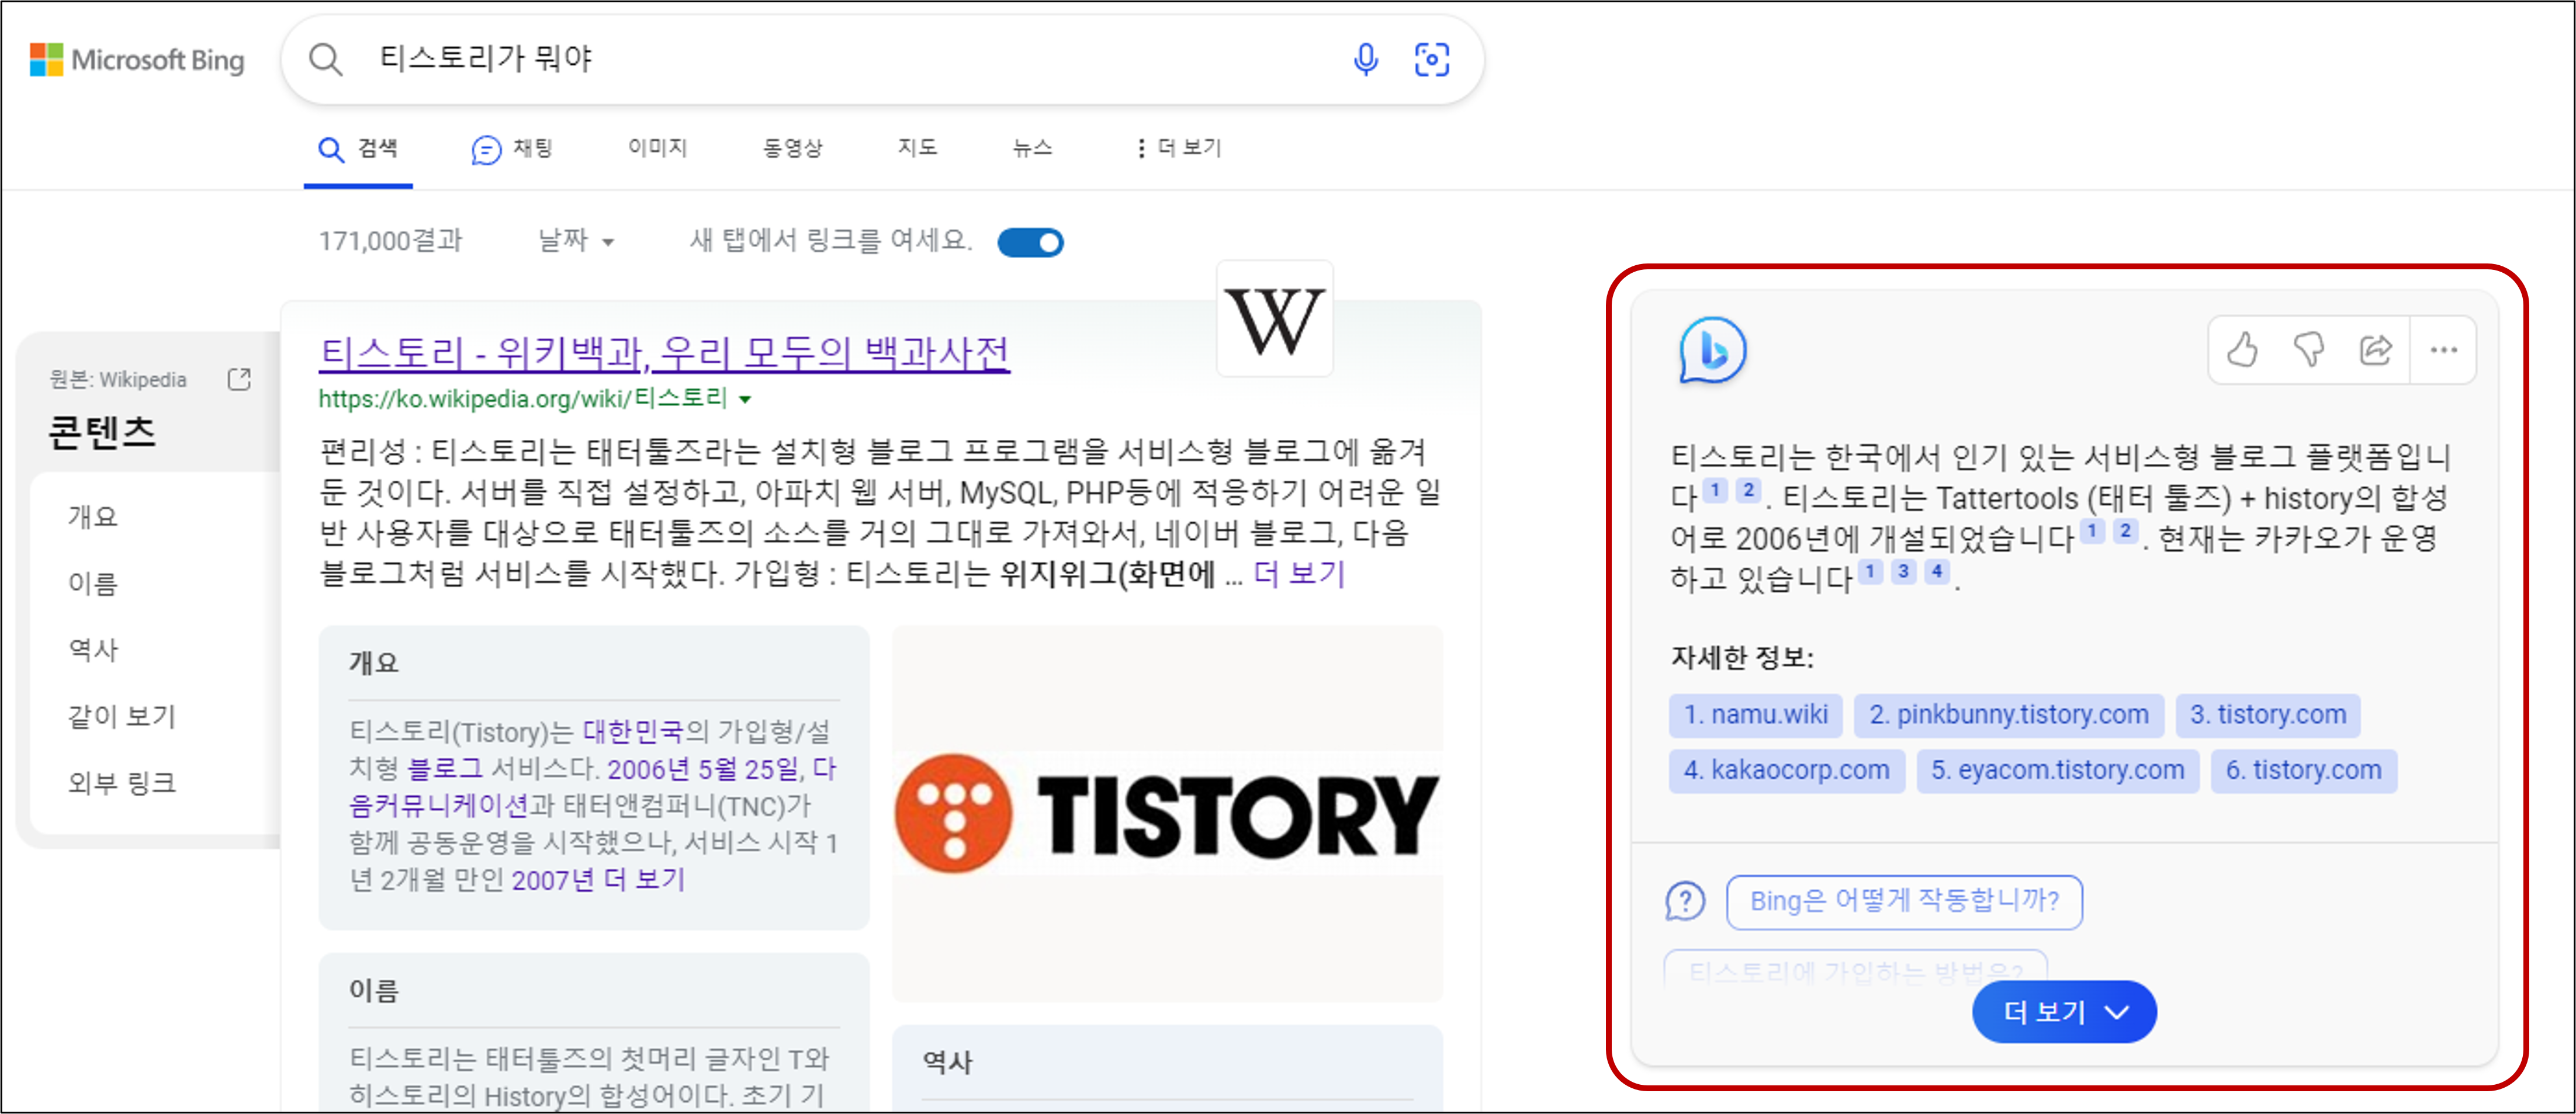Open source 5. eyacom.tistory.com
Viewport: 2576px width, 1114px height.
2058,771
